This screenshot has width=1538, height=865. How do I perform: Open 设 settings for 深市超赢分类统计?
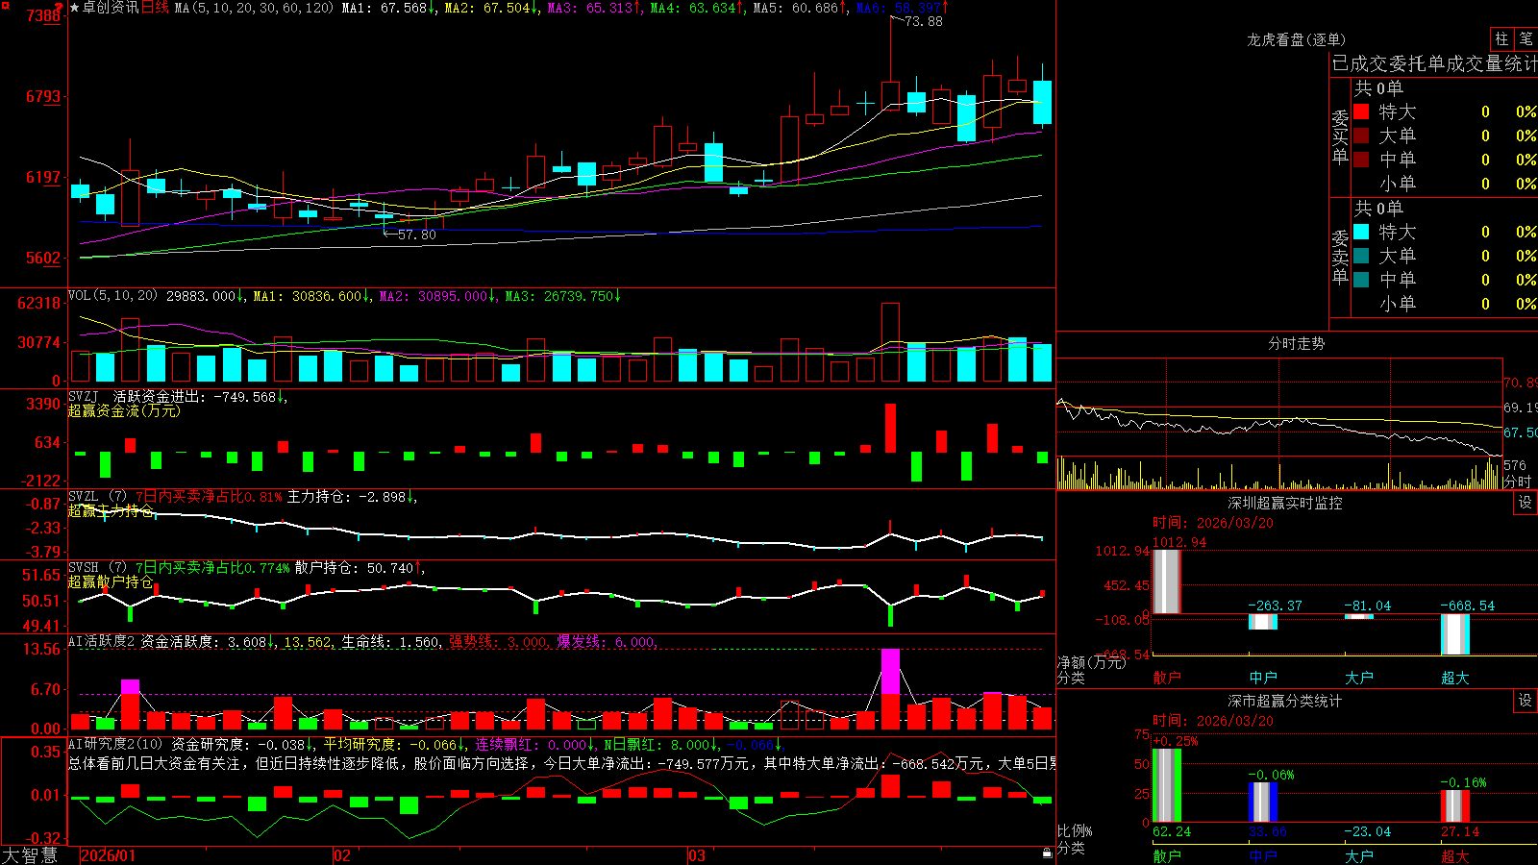[x=1526, y=701]
